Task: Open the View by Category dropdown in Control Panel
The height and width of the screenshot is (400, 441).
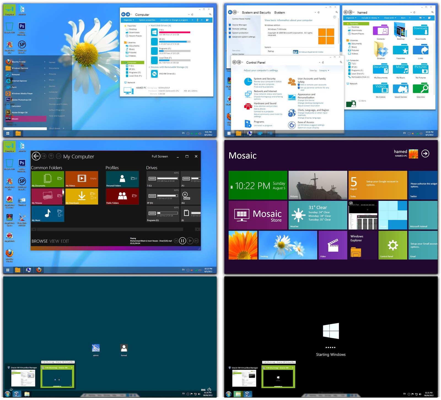Action: (324, 71)
